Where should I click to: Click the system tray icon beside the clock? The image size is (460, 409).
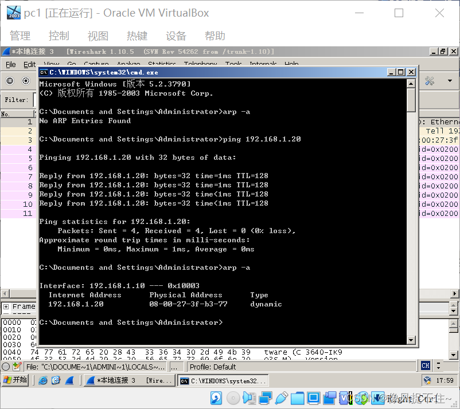(427, 380)
